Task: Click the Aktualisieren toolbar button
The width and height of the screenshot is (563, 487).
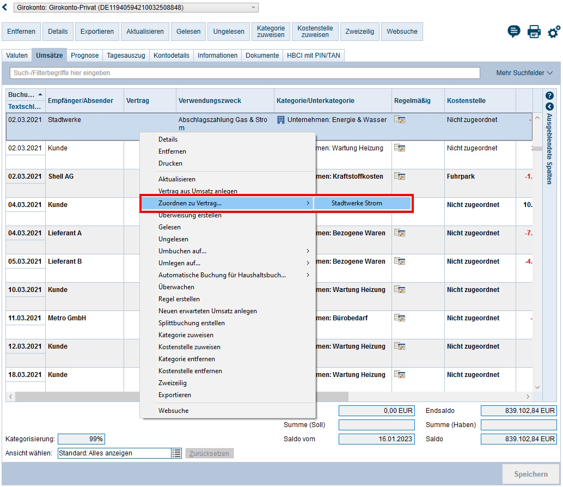Action: [x=145, y=32]
